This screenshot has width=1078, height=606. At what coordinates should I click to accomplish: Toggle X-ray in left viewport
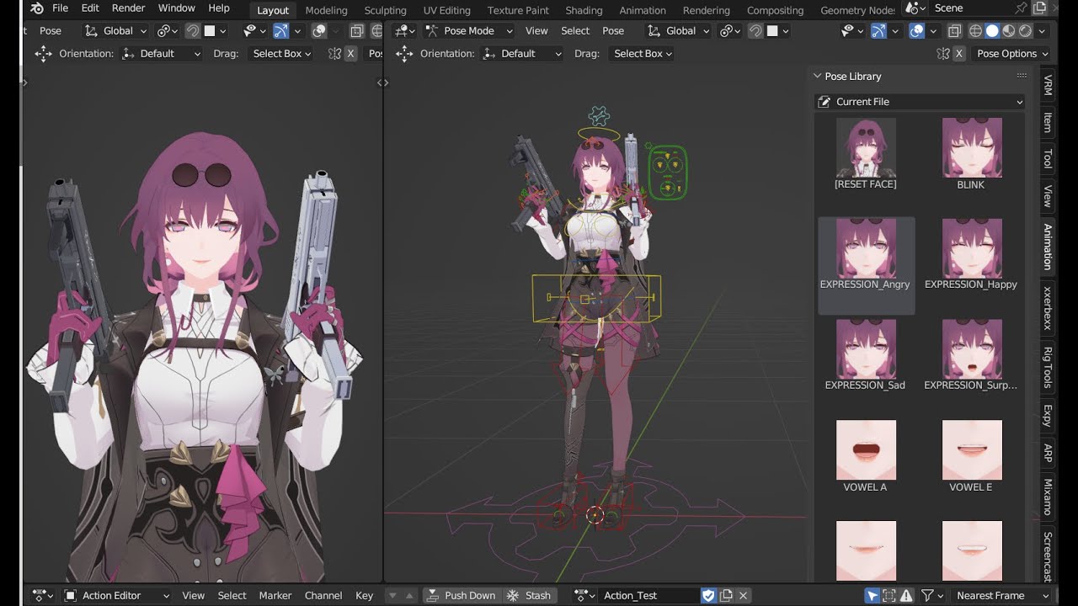pyautogui.click(x=356, y=31)
